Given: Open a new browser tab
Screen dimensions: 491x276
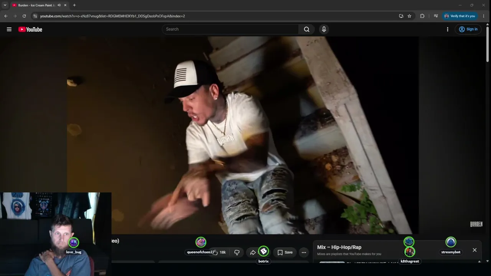Looking at the screenshot, I should (x=74, y=5).
